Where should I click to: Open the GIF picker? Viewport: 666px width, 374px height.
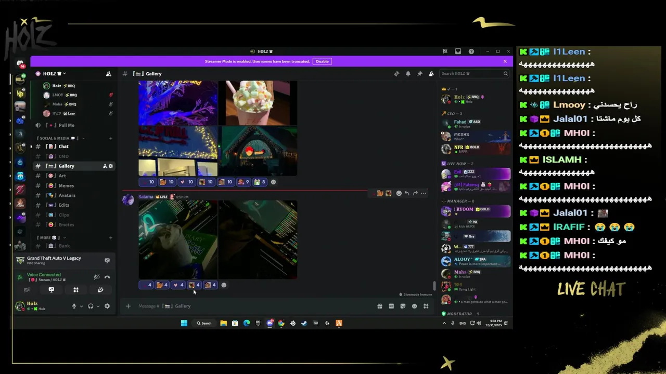coord(391,306)
